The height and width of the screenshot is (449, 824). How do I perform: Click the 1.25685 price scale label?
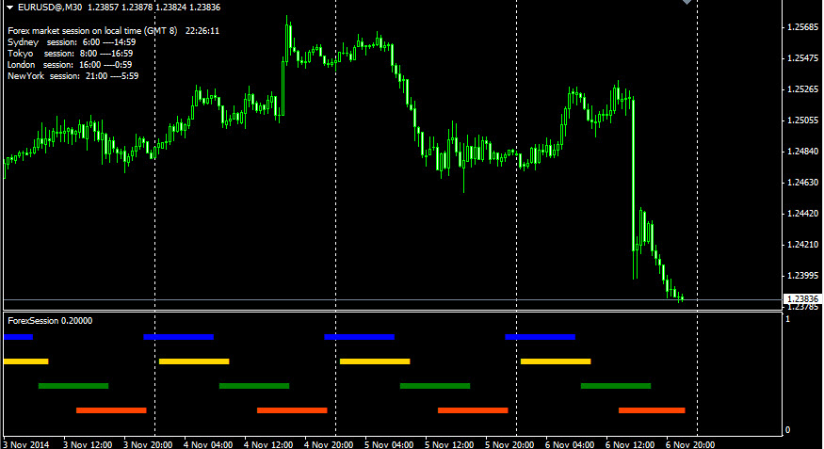(x=801, y=27)
